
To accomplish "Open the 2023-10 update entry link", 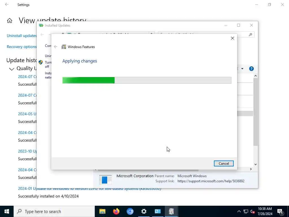I will pyautogui.click(x=27, y=151).
